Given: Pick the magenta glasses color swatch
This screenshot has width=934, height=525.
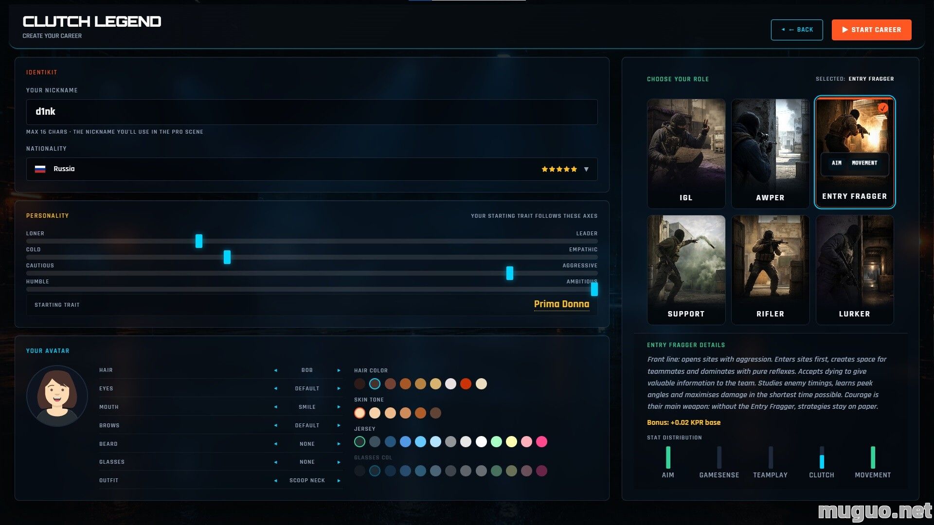Looking at the screenshot, I should 541,471.
